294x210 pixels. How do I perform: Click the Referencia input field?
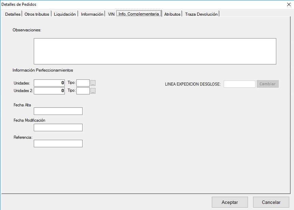point(58,144)
